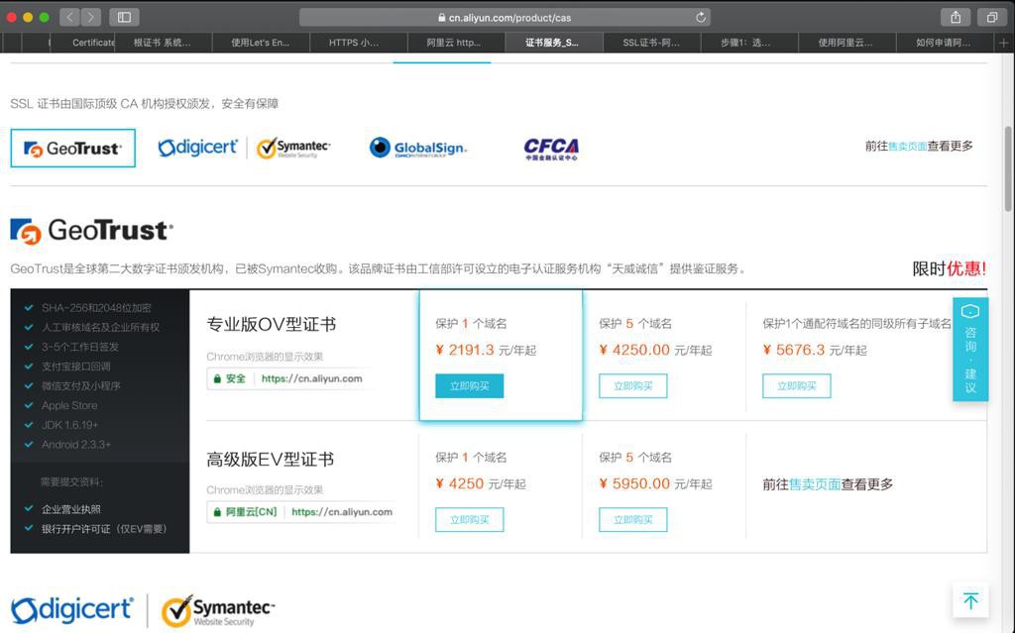Viewport: 1015px width, 633px height.
Task: Click the 限时优惠! promotion label
Action: click(x=949, y=268)
